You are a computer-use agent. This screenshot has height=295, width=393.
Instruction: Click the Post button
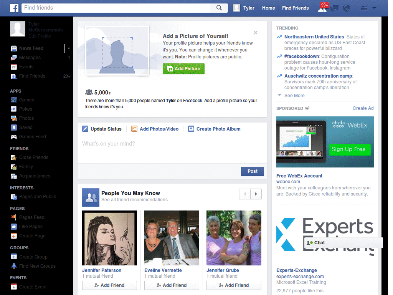pyautogui.click(x=253, y=171)
